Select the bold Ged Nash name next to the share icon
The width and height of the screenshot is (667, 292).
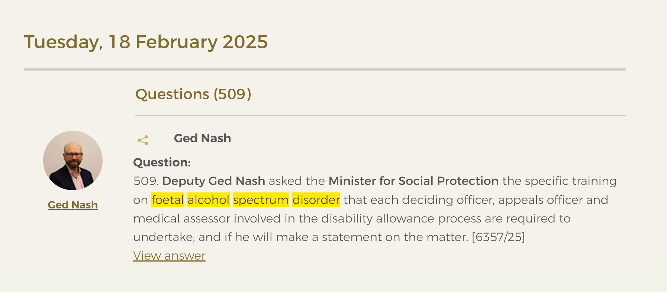202,138
